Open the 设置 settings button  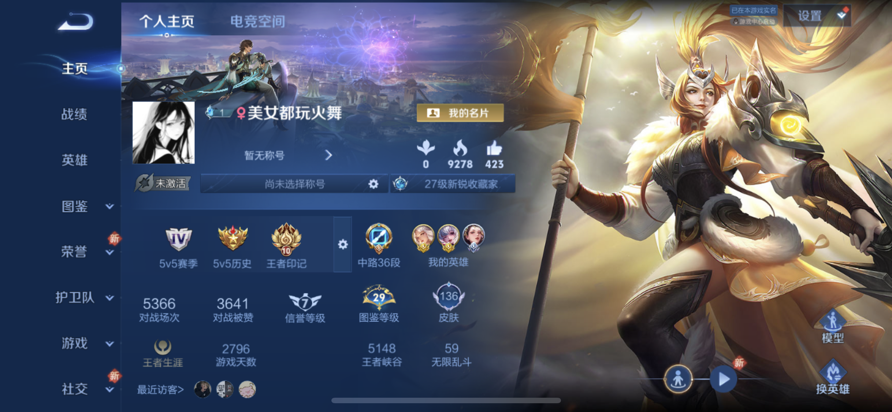(x=817, y=16)
